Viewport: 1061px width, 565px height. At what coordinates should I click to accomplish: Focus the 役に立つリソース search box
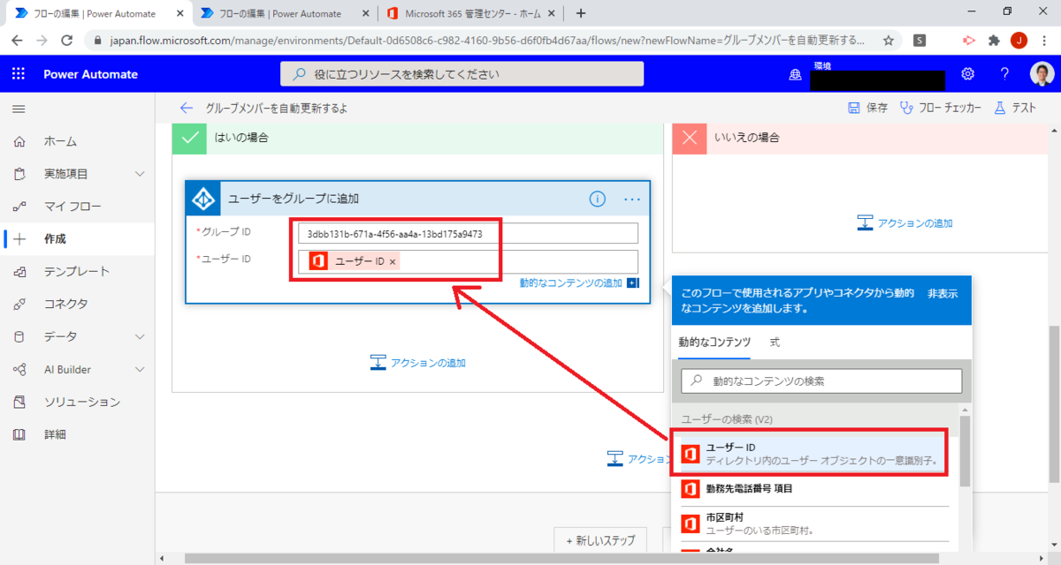point(462,74)
